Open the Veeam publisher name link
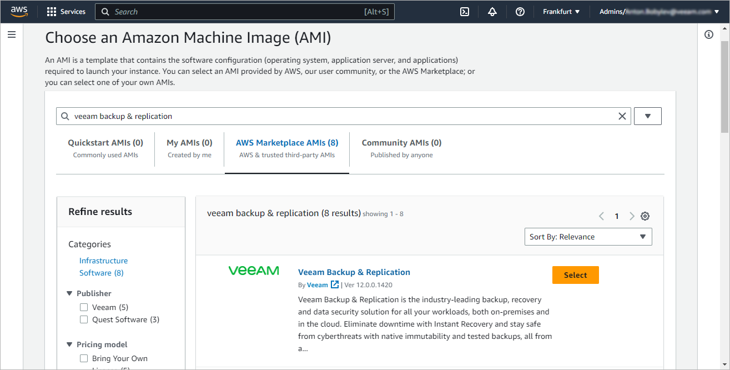 click(x=318, y=285)
